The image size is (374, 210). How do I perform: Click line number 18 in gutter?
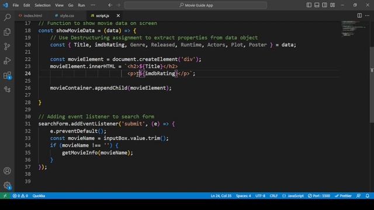[27, 30]
